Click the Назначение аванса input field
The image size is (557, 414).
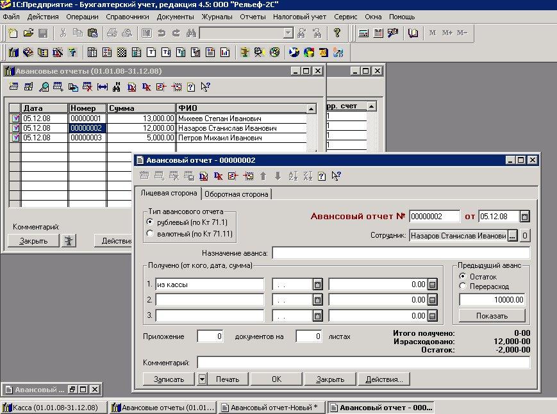tap(401, 253)
